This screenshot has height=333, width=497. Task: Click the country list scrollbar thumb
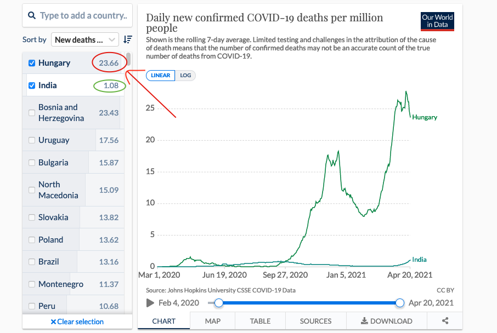(128, 59)
